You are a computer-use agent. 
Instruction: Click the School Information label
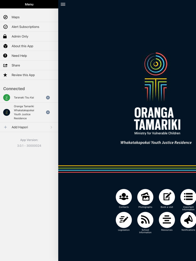click(x=145, y=231)
